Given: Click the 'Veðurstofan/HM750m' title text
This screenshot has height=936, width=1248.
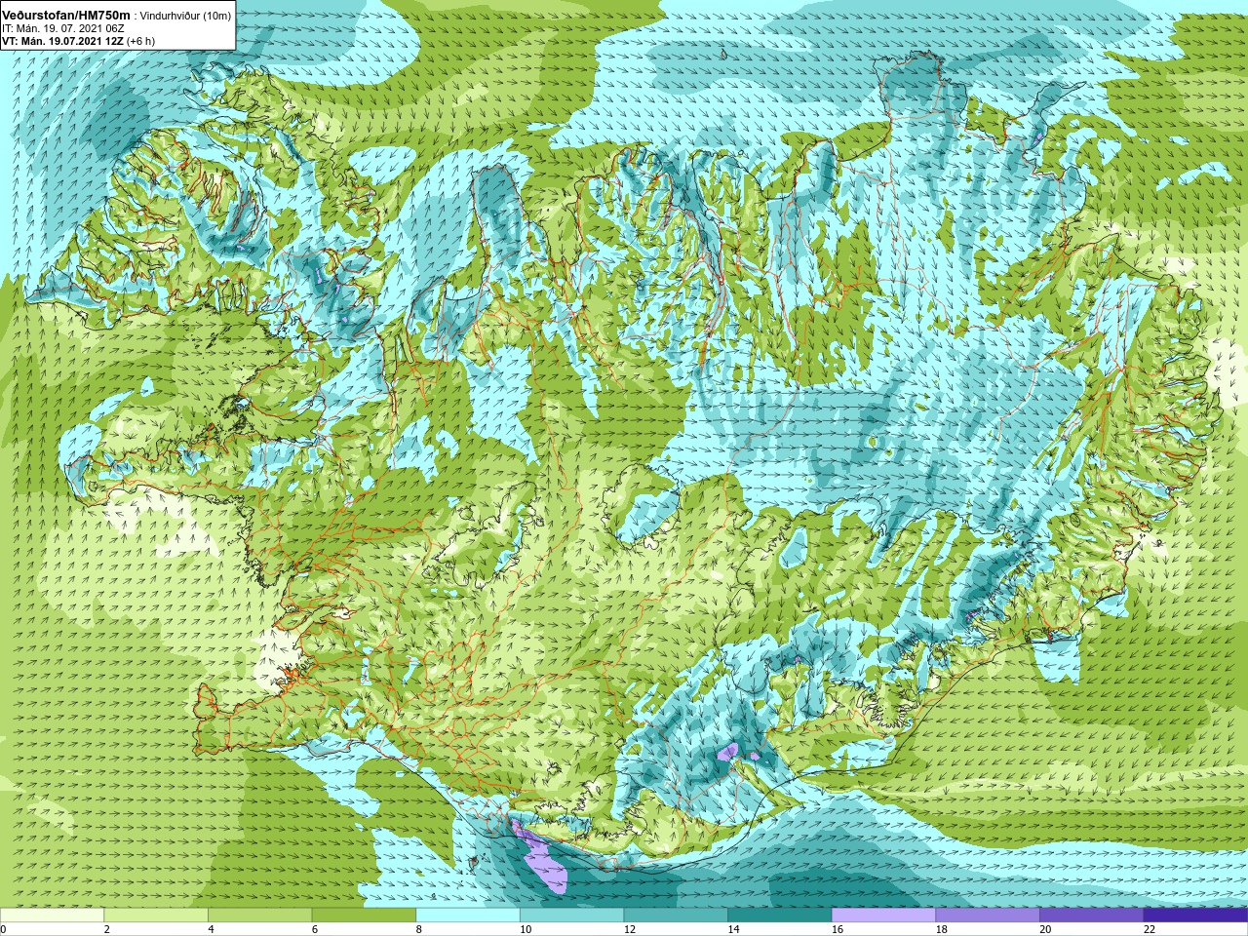Looking at the screenshot, I should click(66, 16).
